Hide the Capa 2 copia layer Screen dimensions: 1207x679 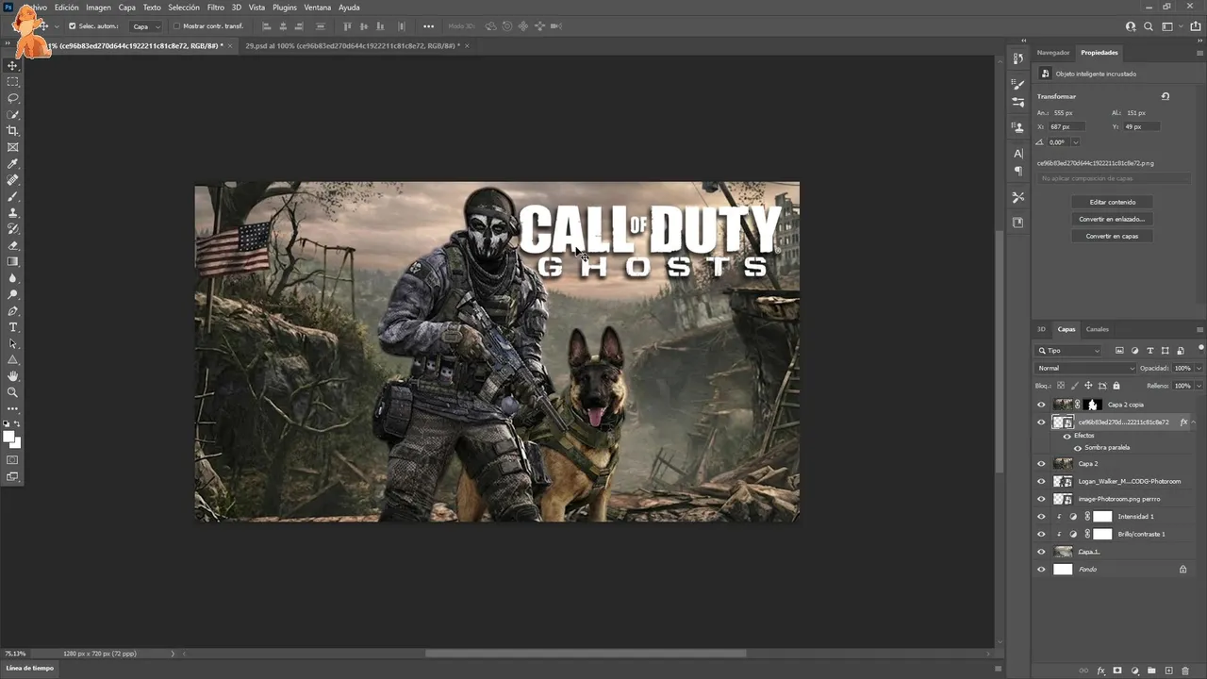[x=1041, y=405]
